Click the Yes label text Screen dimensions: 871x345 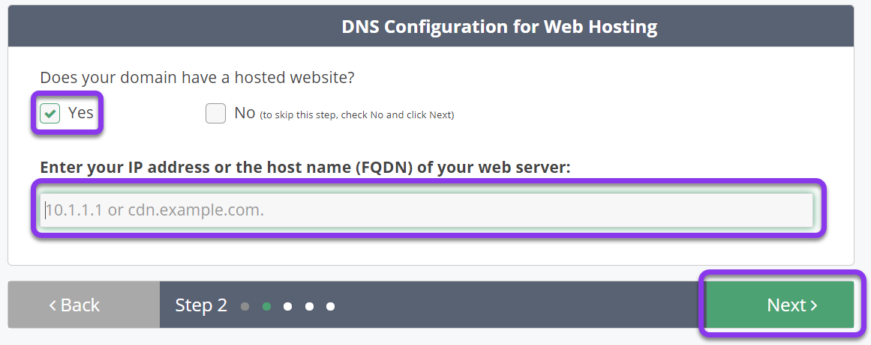pyautogui.click(x=81, y=112)
